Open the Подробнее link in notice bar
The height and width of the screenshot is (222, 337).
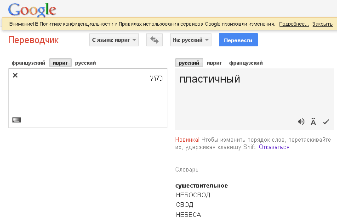point(294,24)
